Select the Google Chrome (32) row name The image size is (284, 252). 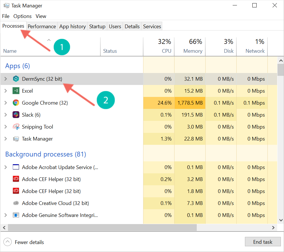(x=45, y=103)
